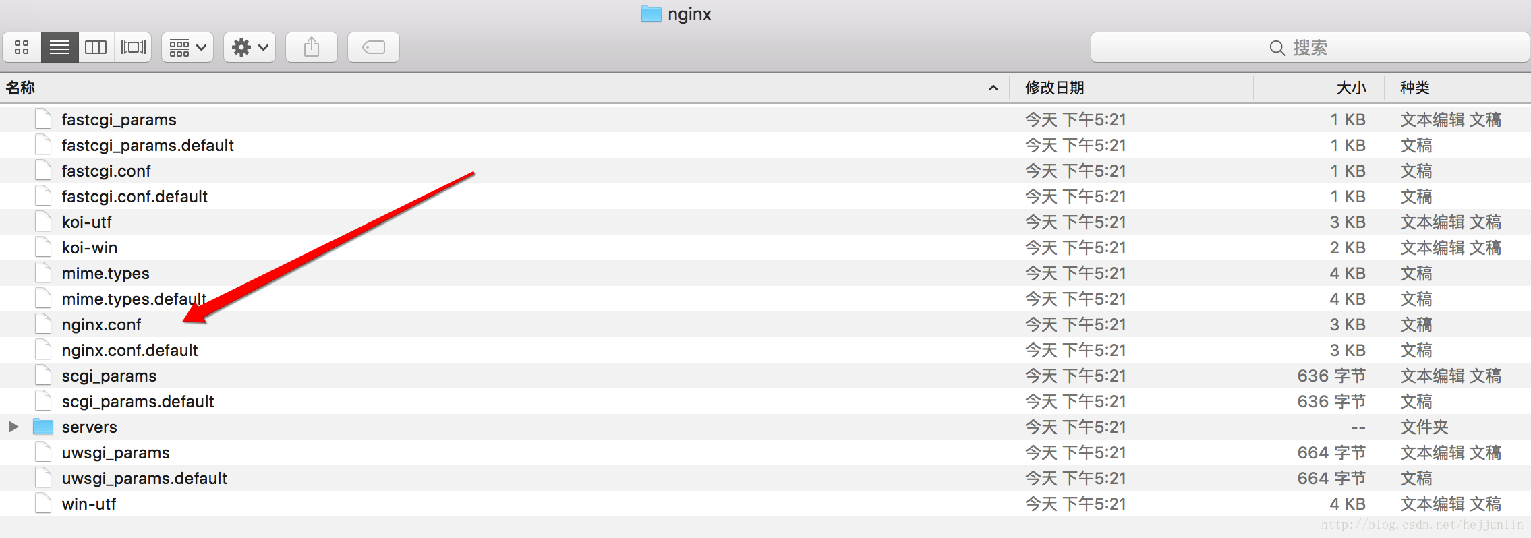The height and width of the screenshot is (538, 1531).
Task: Switch to Cover Flow view mode
Action: (x=133, y=47)
